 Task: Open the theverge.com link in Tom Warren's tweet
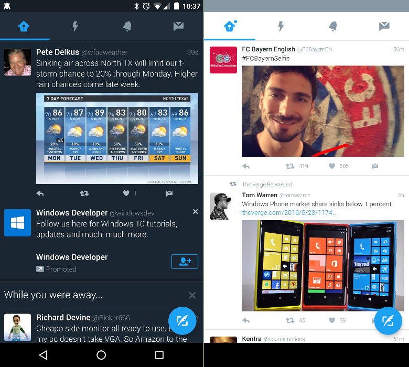pos(289,213)
